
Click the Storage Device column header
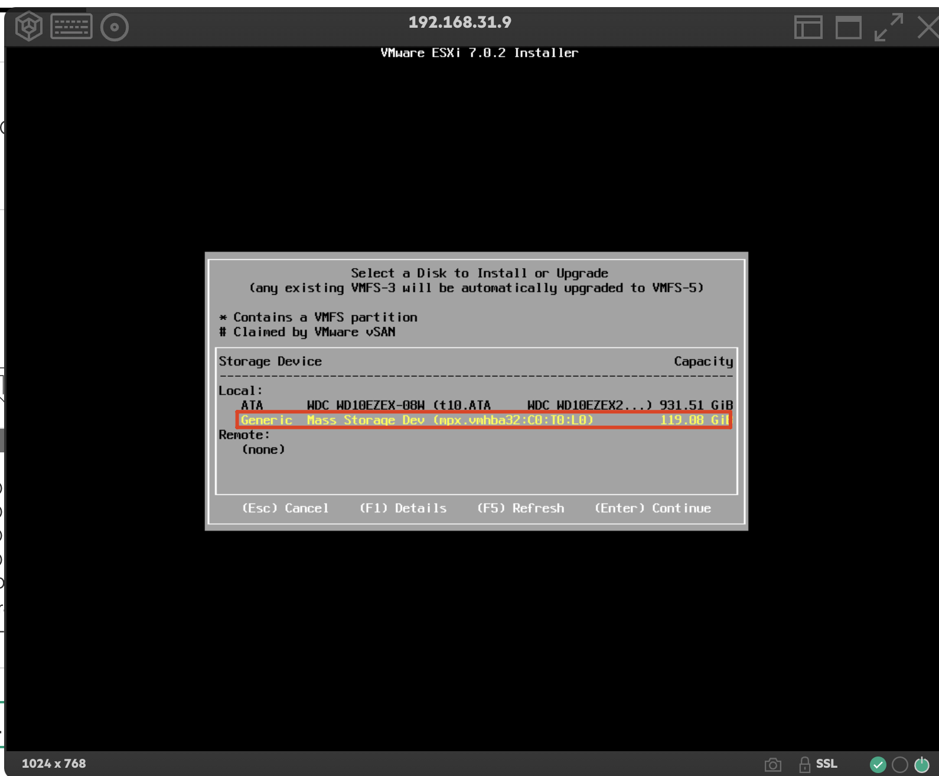click(x=270, y=361)
